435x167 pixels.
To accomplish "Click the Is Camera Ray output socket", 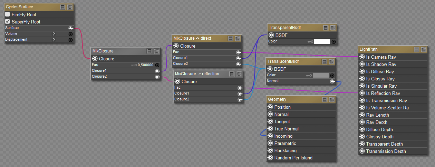I will point(362,57).
